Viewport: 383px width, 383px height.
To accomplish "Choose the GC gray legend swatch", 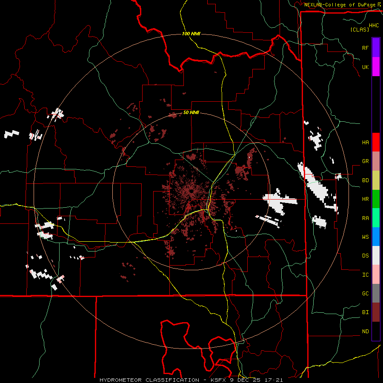I will [376, 293].
